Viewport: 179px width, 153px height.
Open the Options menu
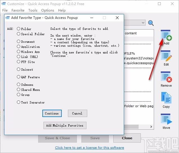tap(48, 10)
